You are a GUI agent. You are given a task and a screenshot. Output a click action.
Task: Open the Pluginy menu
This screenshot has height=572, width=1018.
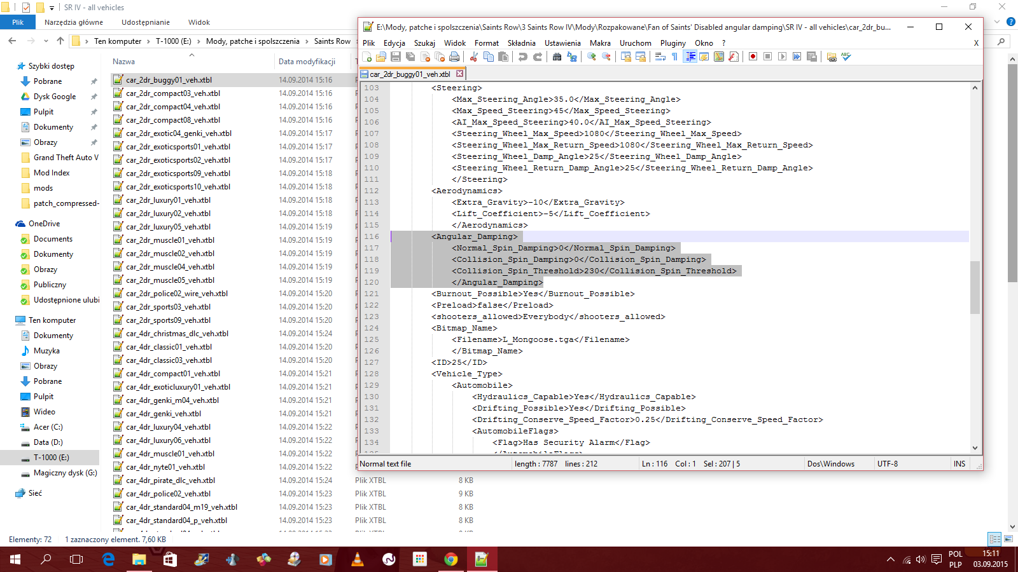[673, 43]
